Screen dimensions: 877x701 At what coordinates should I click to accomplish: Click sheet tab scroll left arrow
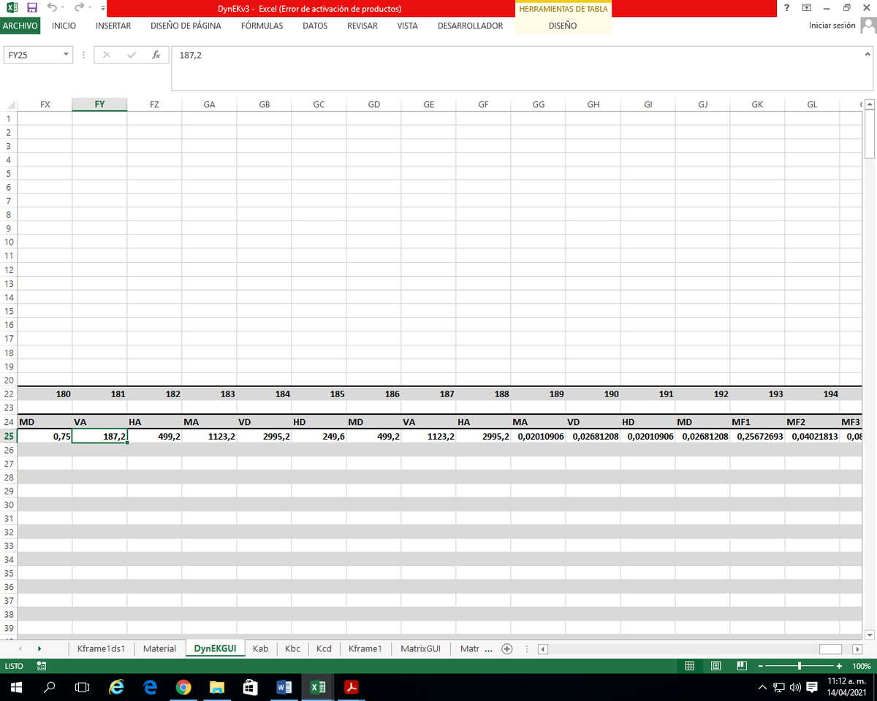[19, 648]
